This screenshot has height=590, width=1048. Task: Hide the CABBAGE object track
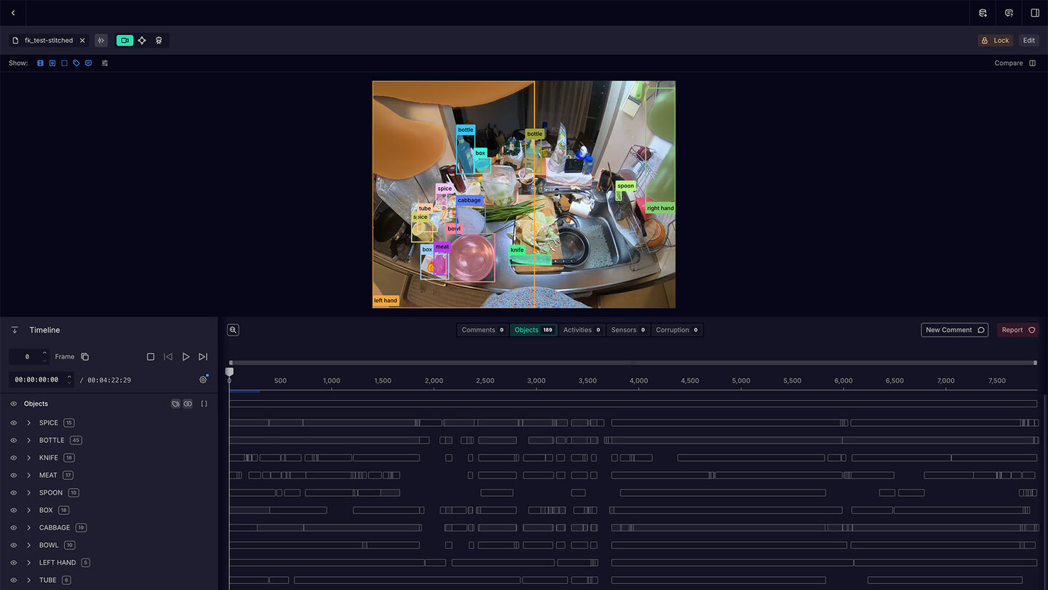tap(13, 527)
